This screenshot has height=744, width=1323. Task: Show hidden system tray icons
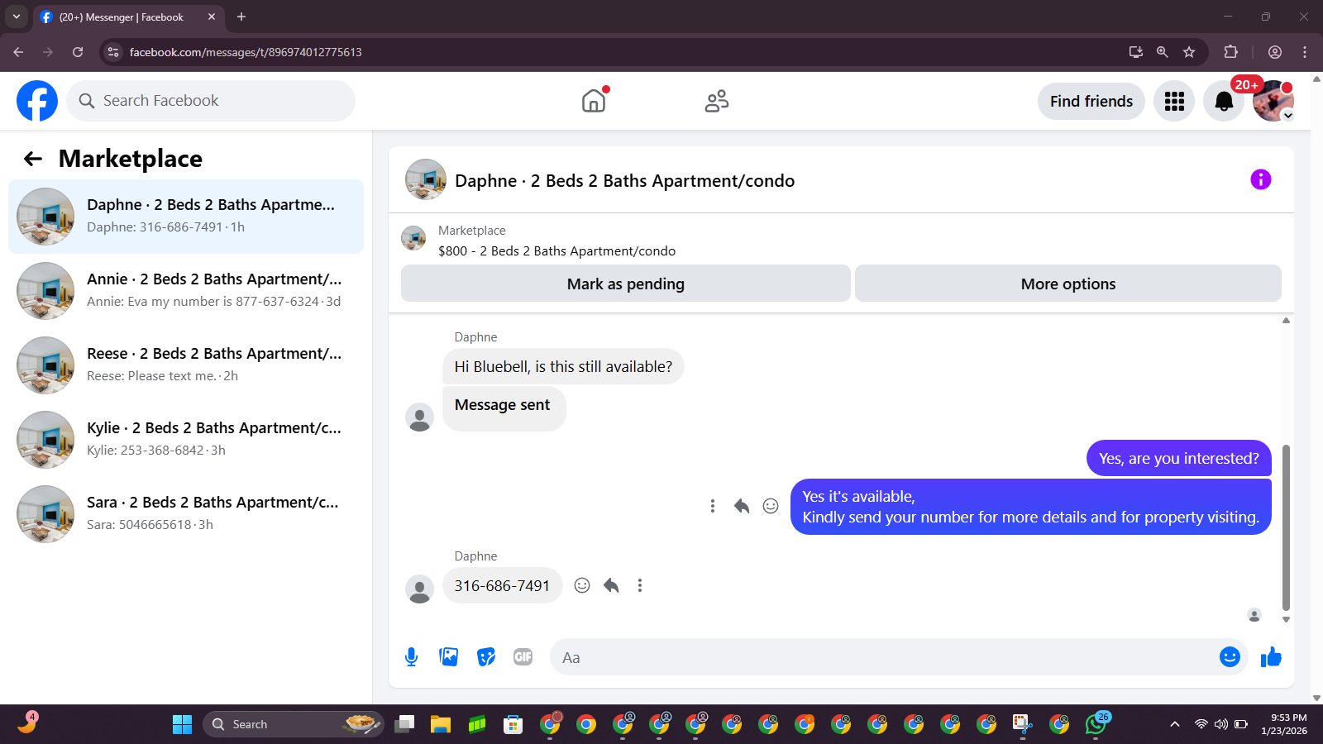point(1174,724)
